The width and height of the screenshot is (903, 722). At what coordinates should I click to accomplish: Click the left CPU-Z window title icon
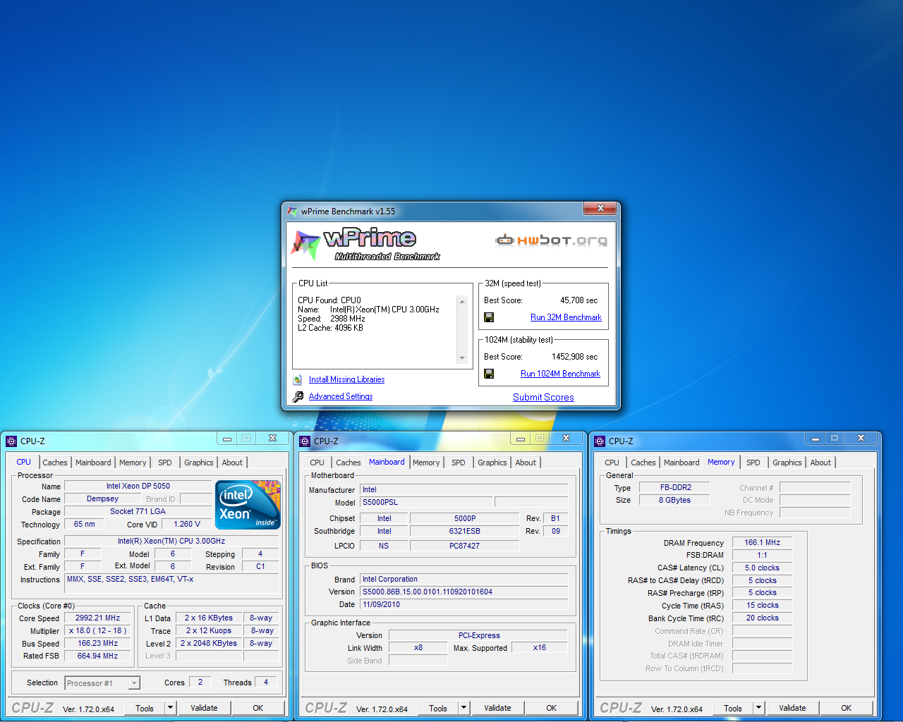[x=11, y=441]
